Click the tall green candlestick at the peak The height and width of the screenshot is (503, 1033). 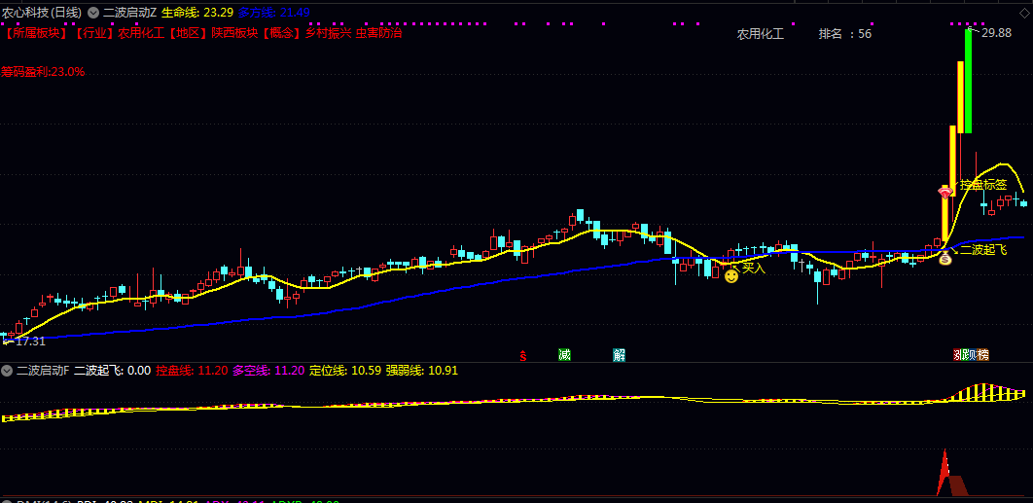968,81
